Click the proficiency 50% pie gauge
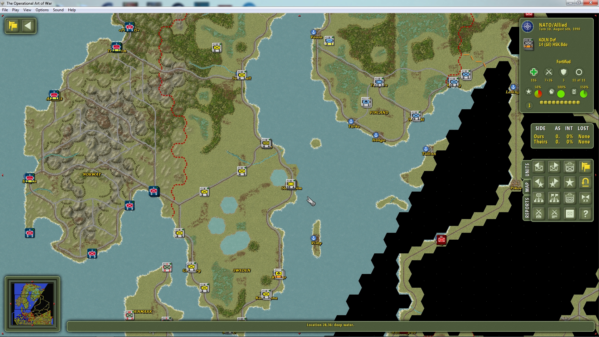The height and width of the screenshot is (337, 599). tap(538, 94)
